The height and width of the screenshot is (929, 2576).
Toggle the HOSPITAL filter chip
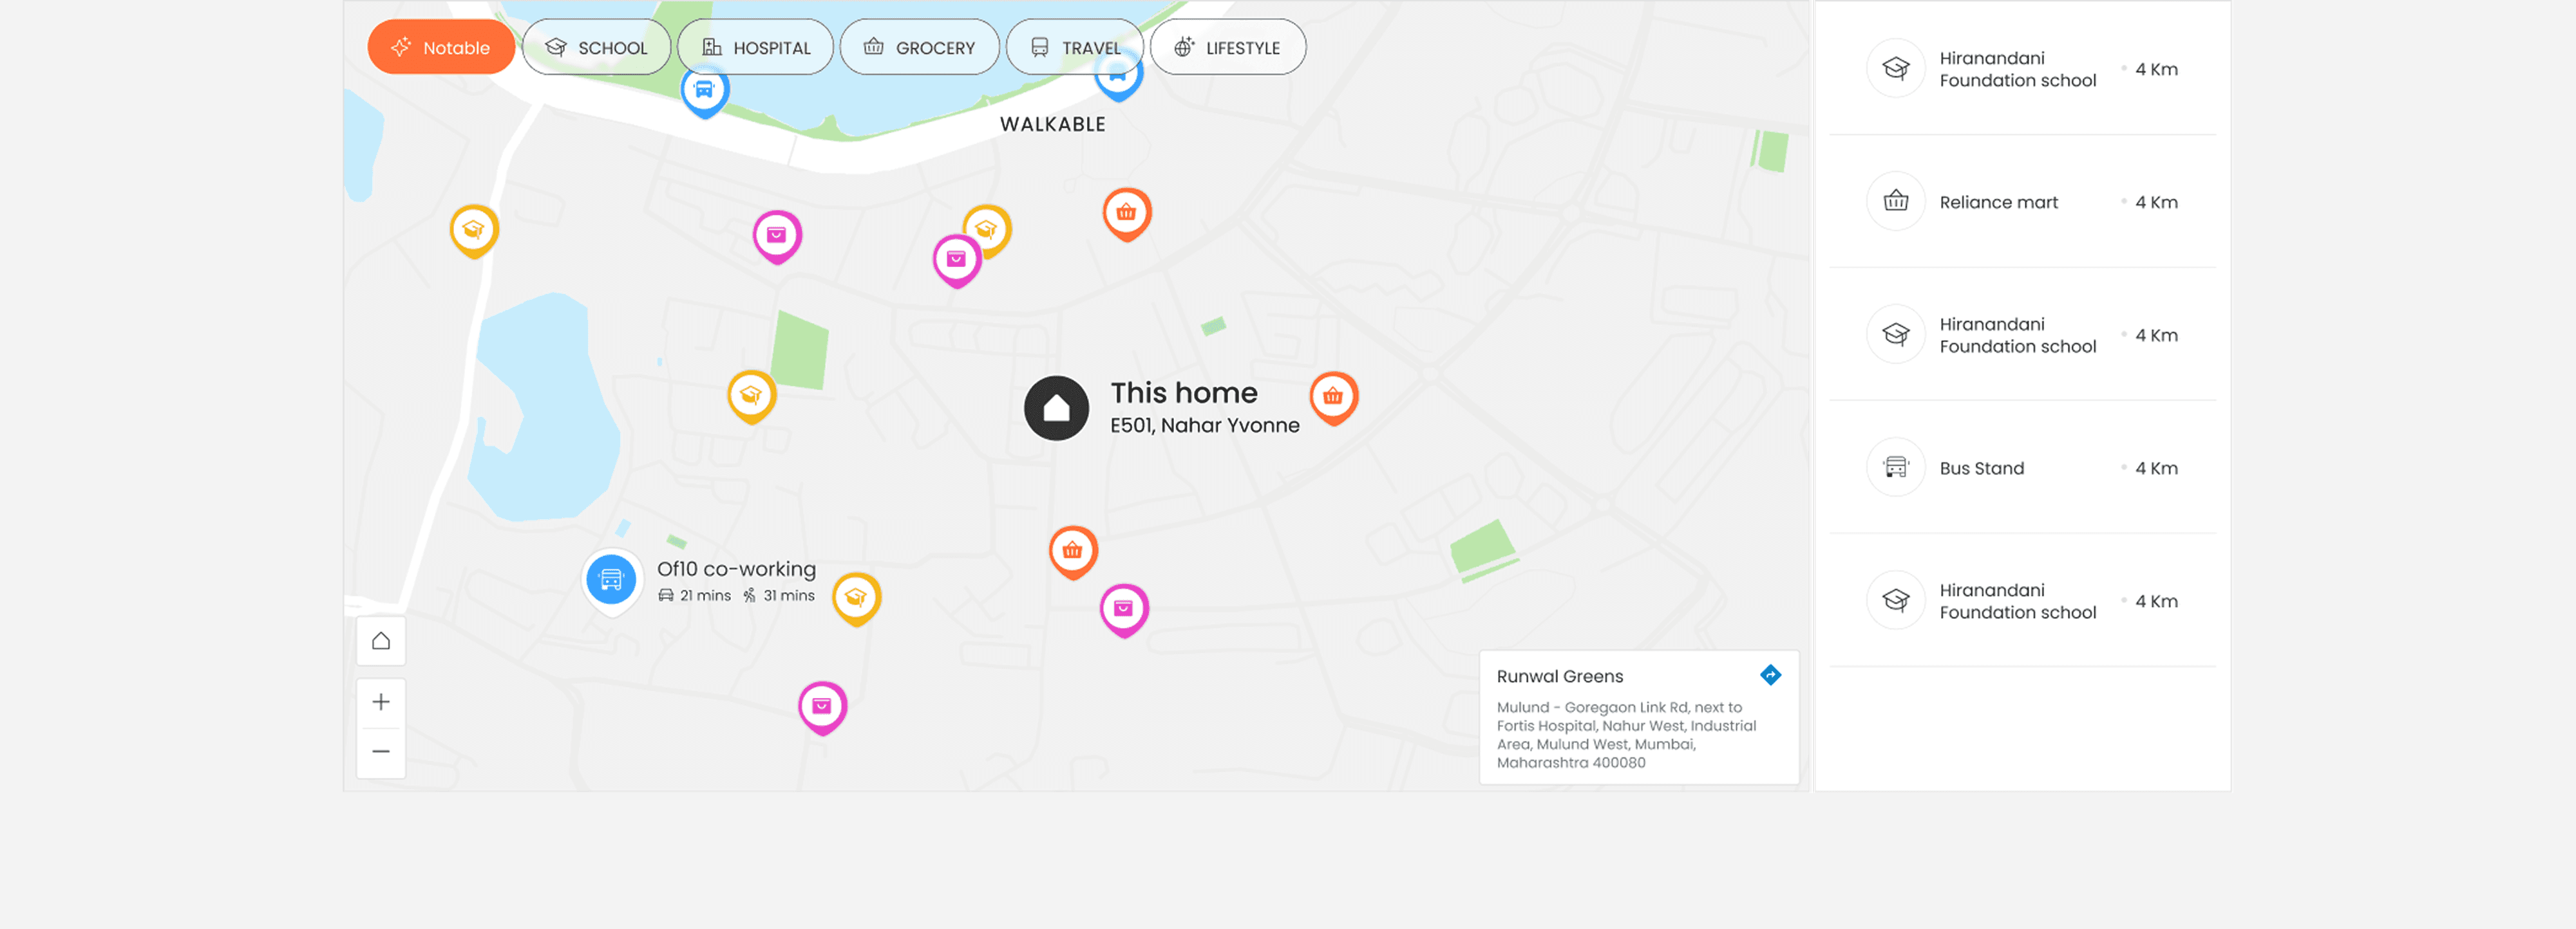755,47
